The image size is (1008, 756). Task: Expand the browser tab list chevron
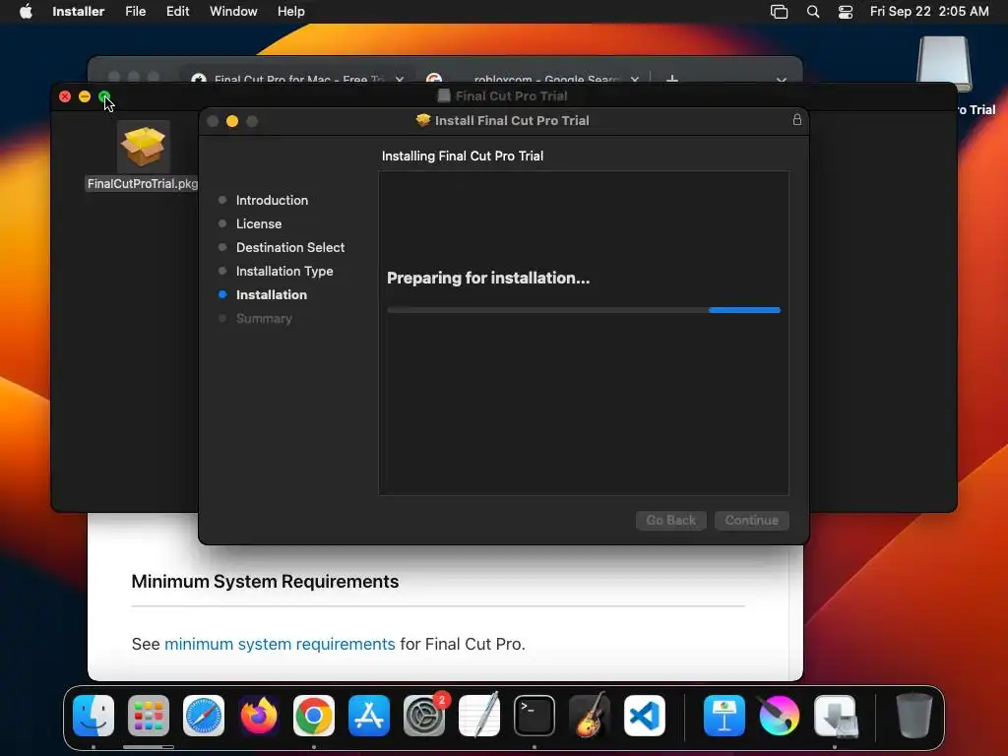(781, 80)
